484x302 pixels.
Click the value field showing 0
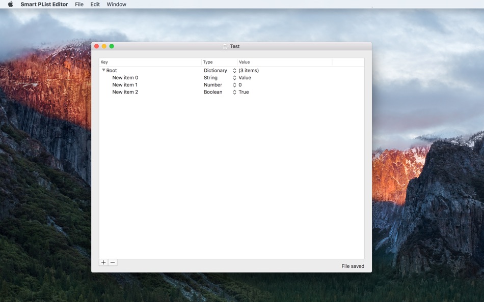pos(240,85)
